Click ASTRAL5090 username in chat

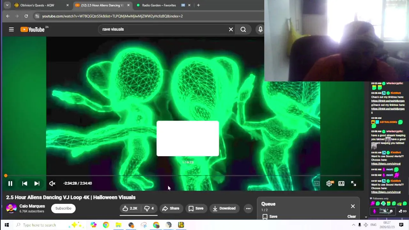click(x=388, y=122)
